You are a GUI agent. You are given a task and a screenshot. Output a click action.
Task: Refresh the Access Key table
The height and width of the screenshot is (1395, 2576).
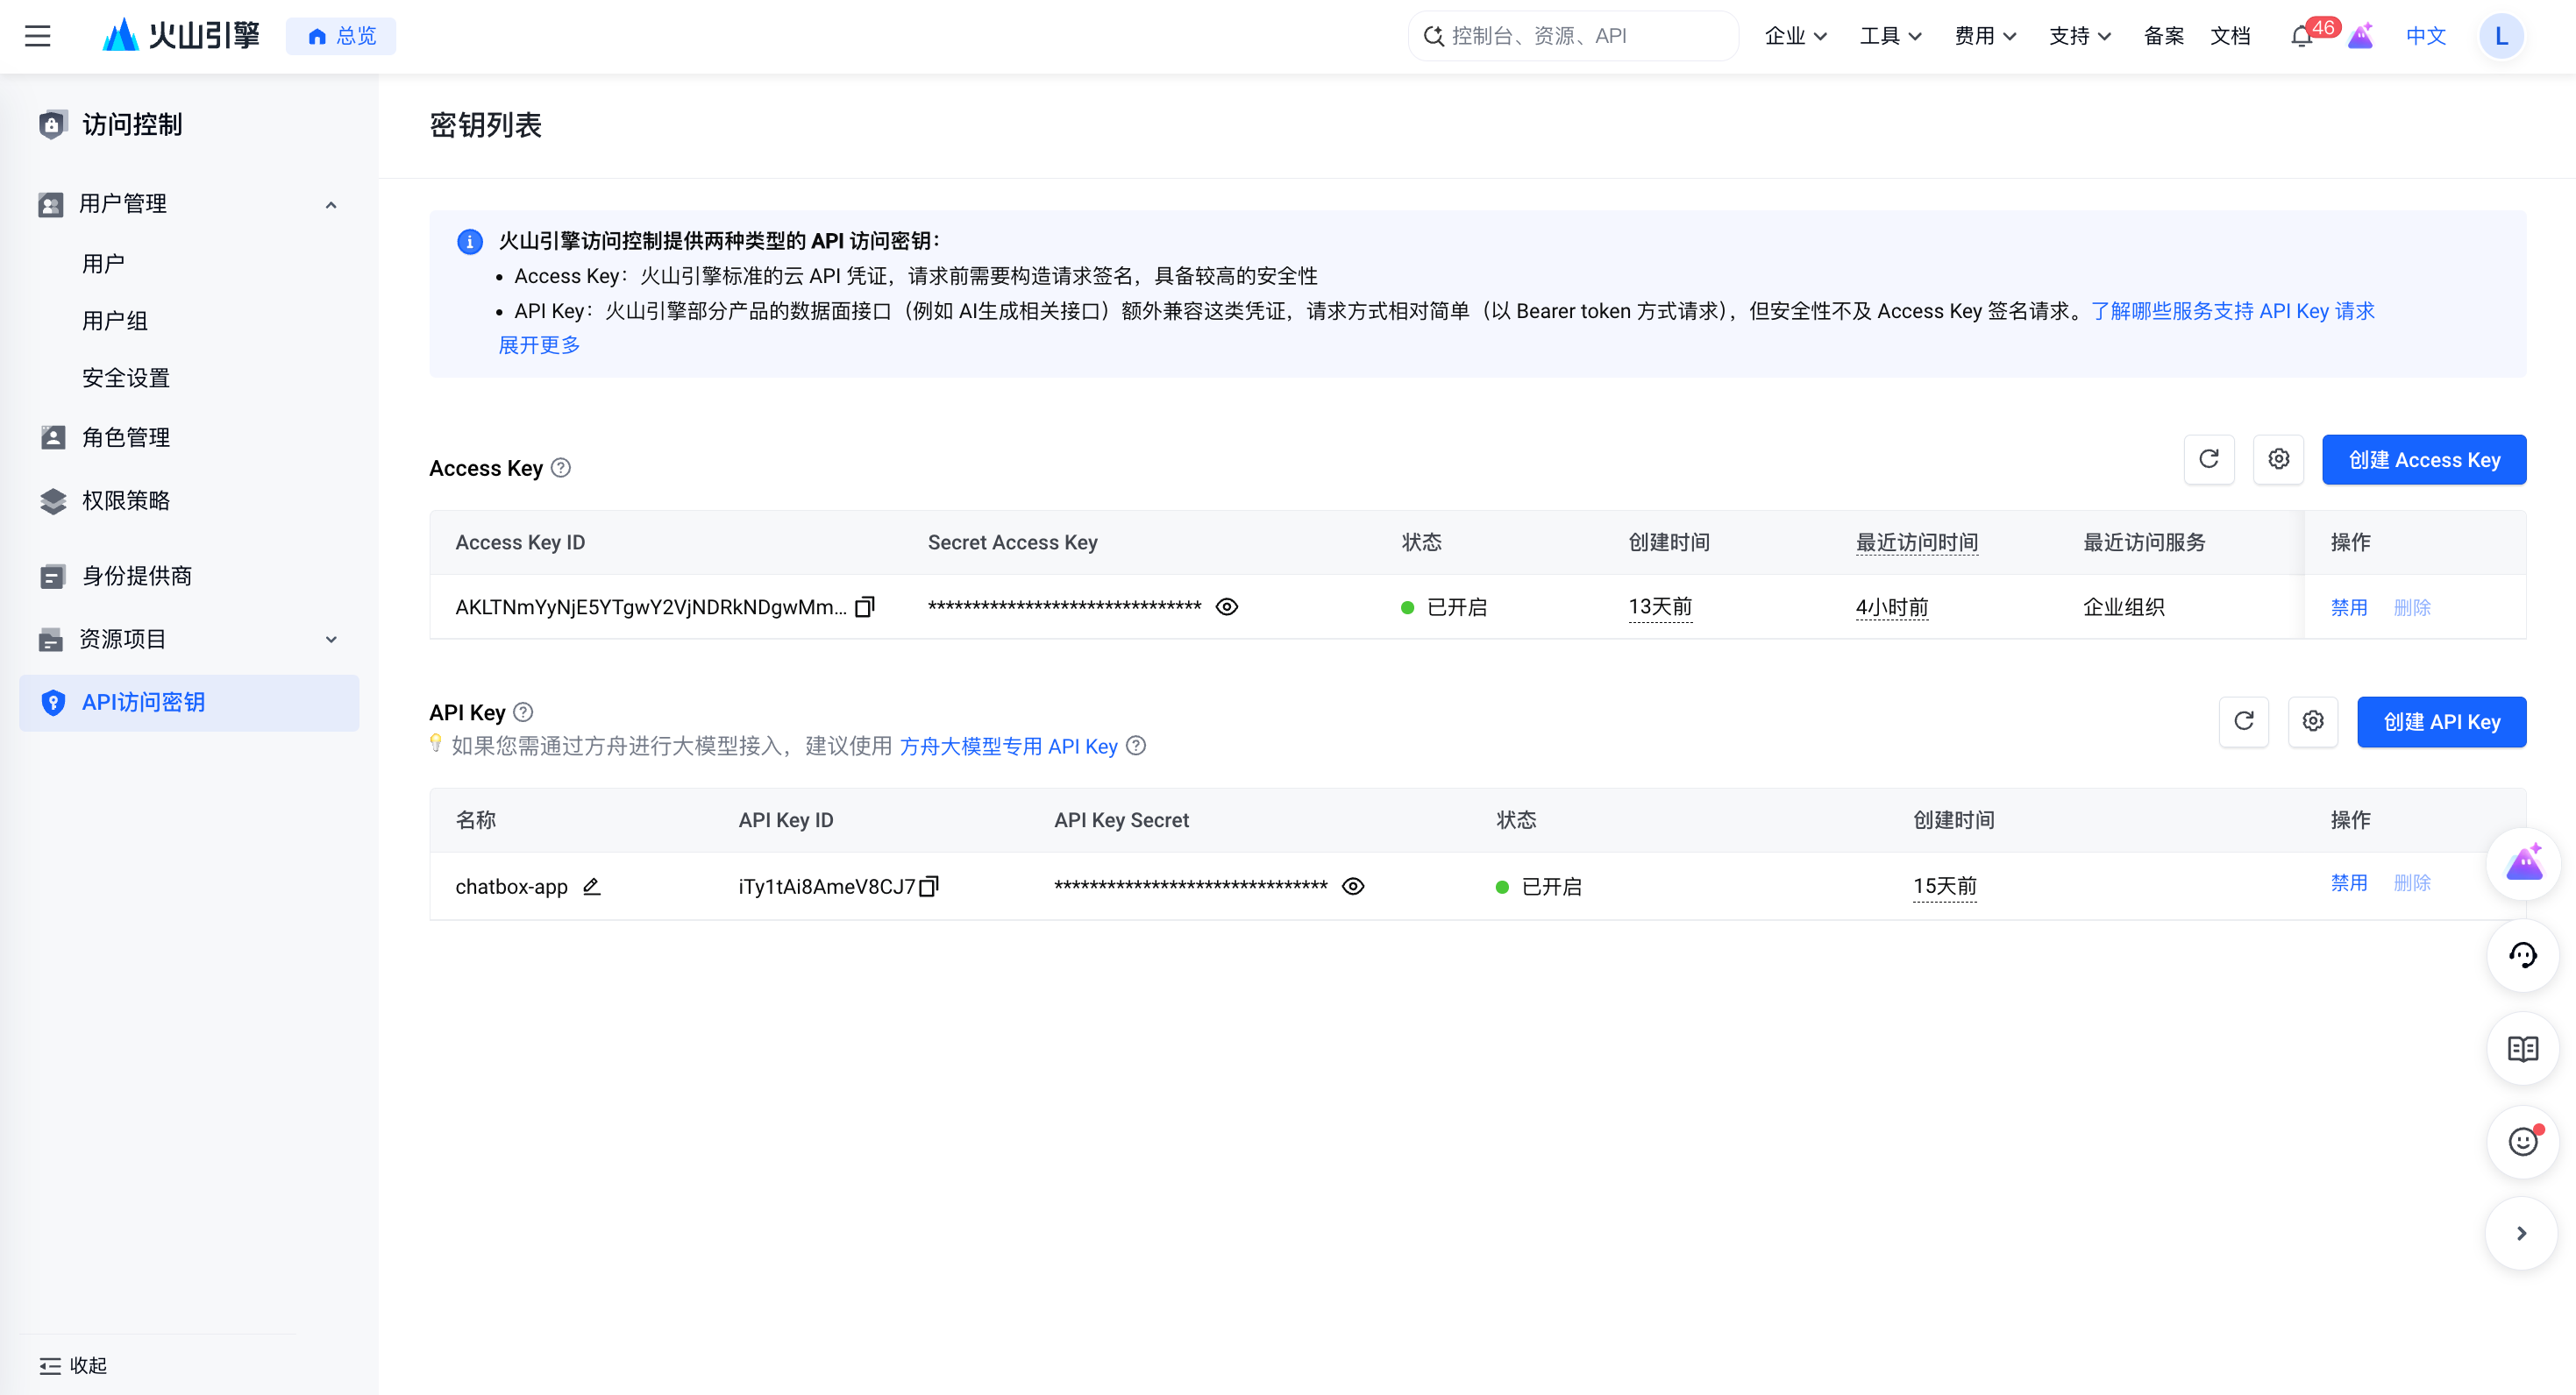click(x=2209, y=460)
